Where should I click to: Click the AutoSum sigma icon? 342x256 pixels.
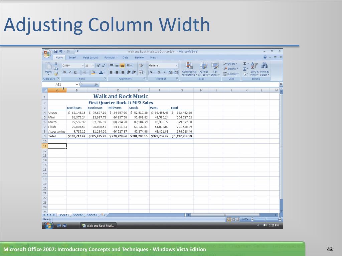click(245, 64)
